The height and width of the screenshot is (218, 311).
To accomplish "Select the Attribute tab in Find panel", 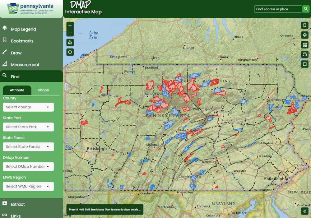I will [x=17, y=90].
